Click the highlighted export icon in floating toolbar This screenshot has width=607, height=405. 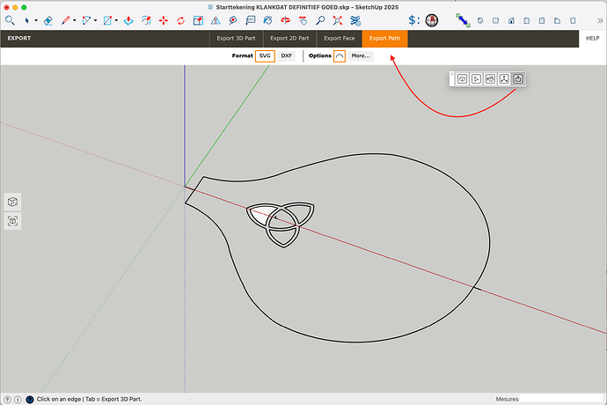click(x=518, y=79)
